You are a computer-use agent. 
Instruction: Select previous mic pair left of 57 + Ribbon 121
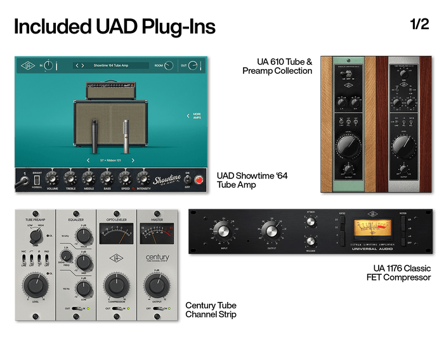[88, 161]
